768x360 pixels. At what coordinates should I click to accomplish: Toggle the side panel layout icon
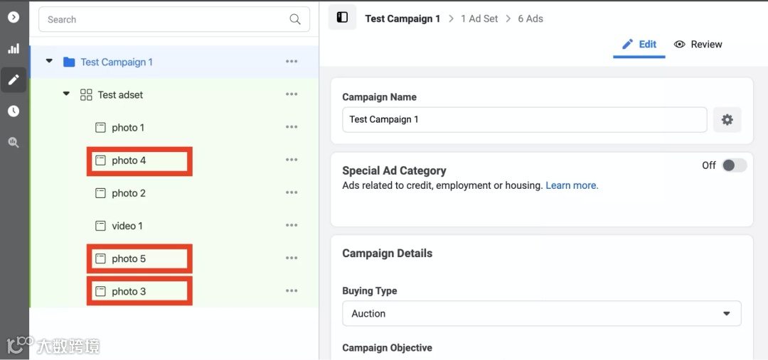[x=342, y=18]
